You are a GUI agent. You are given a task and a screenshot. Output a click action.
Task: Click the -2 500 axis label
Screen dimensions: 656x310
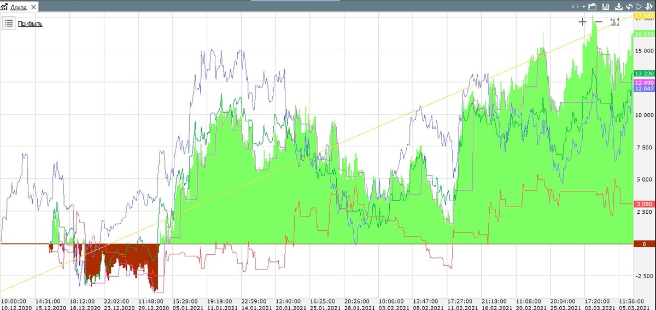645,276
